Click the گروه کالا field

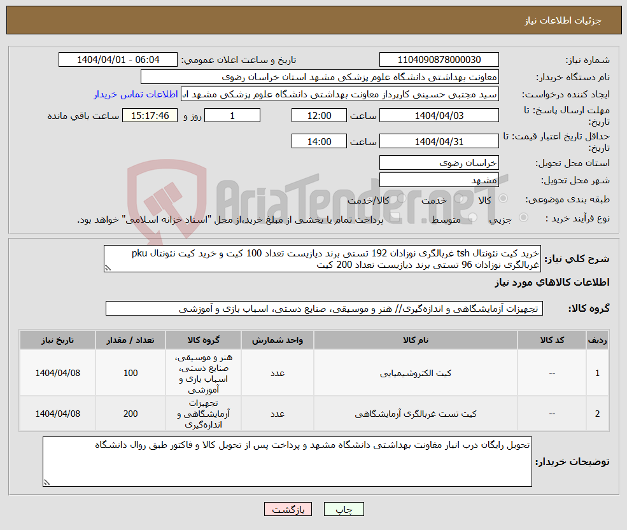[324, 309]
